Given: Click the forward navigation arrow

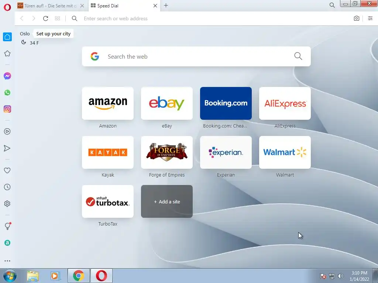Looking at the screenshot, I should point(34,18).
